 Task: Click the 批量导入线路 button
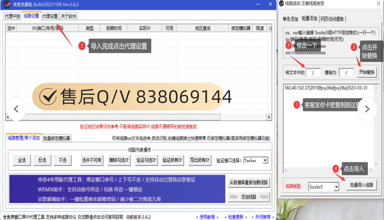pyautogui.click(x=361, y=185)
